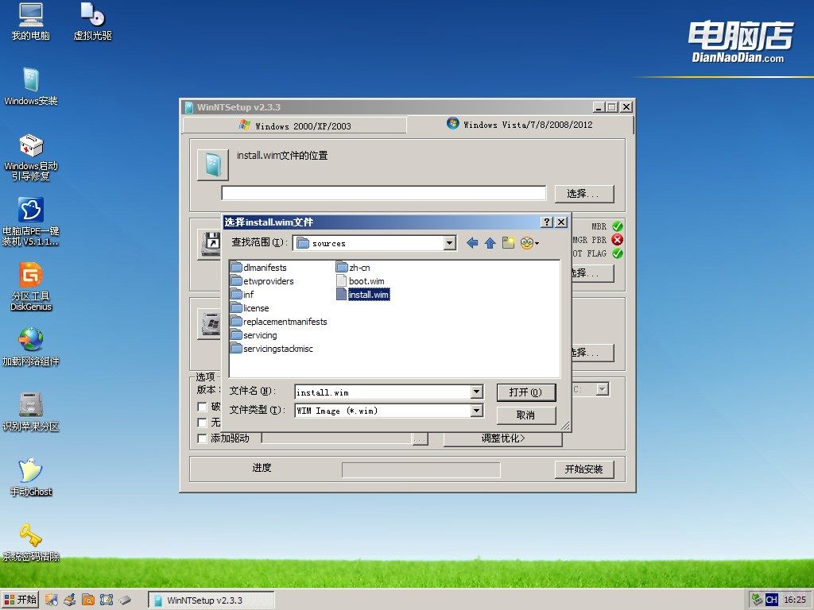Image resolution: width=814 pixels, height=610 pixels.
Task: Click the 取消 cancel button
Action: [526, 415]
